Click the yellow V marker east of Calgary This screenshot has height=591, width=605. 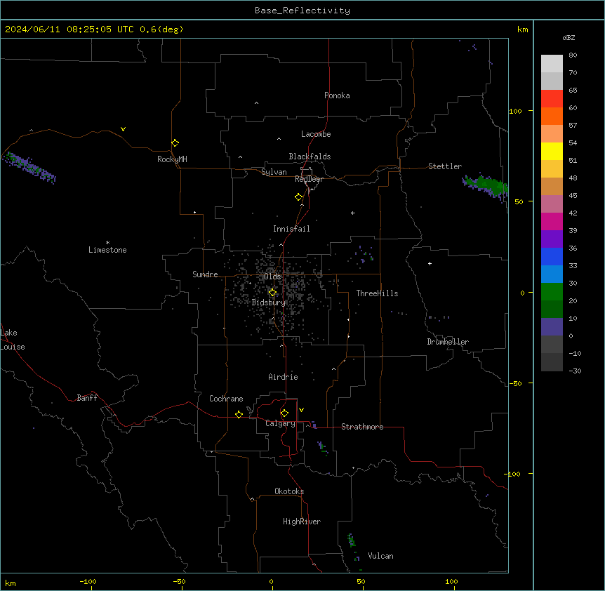(301, 410)
